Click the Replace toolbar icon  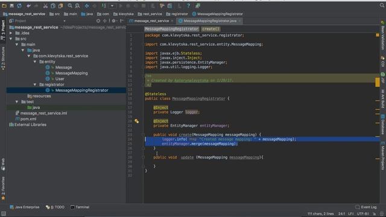pyautogui.click(x=77, y=5)
